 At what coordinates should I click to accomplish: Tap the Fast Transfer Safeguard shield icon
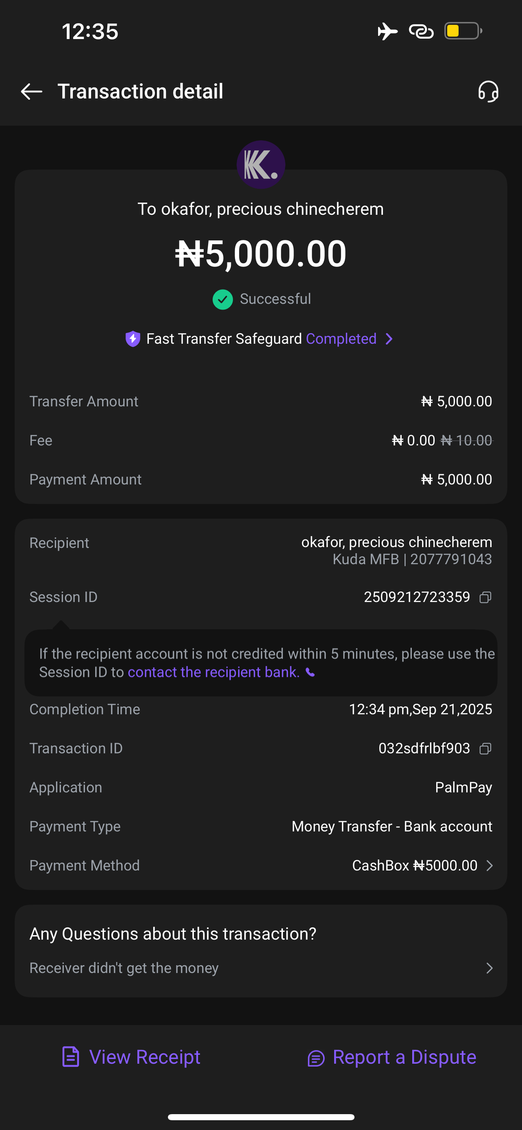click(x=133, y=339)
